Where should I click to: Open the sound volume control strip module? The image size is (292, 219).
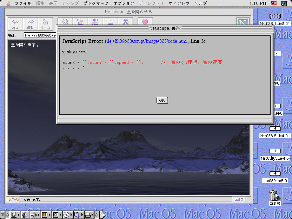tap(35, 215)
